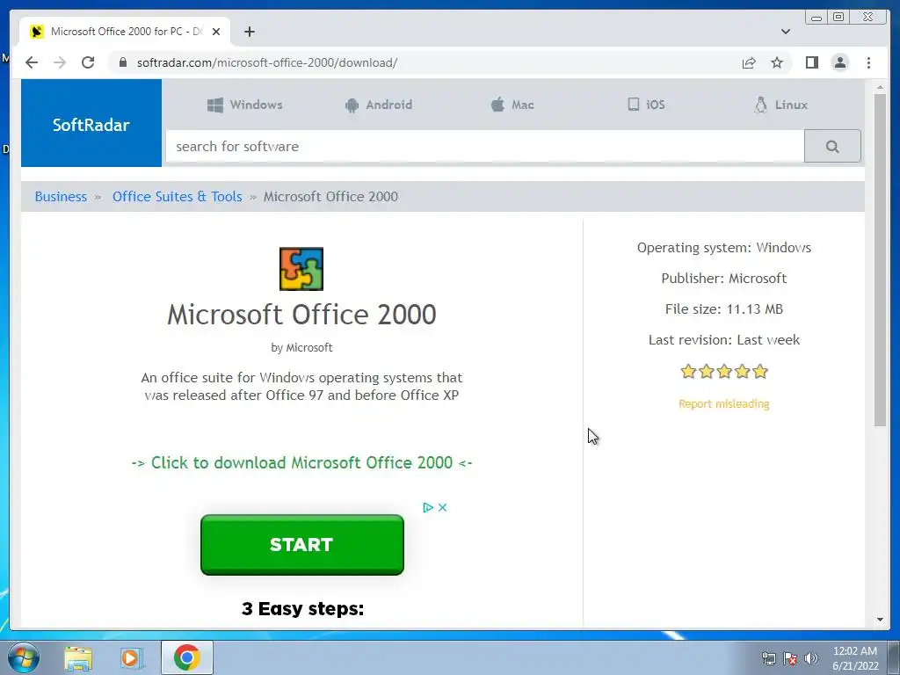Click the green START ad button

pyautogui.click(x=302, y=545)
